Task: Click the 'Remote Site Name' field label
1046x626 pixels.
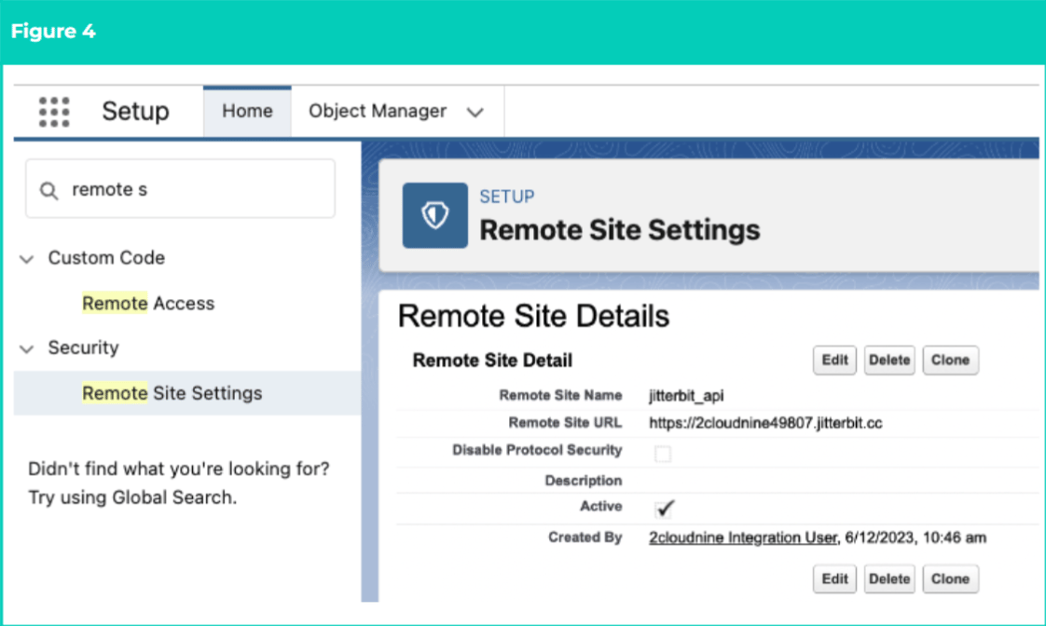Action: coord(560,395)
